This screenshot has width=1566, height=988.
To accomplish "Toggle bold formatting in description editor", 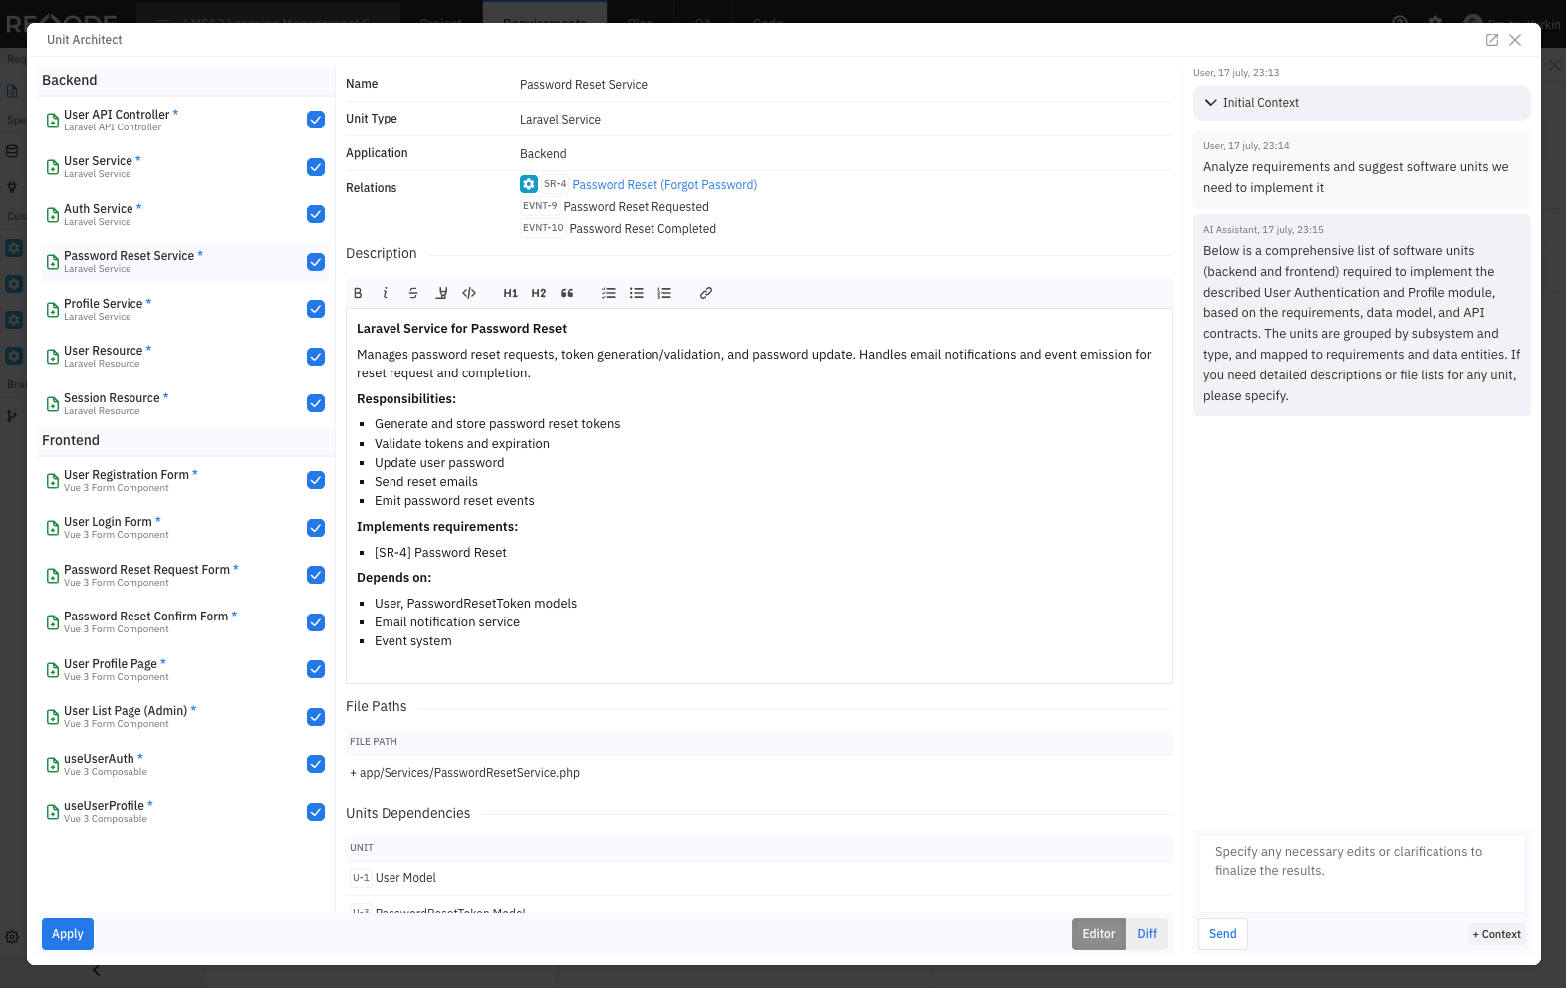I will [358, 293].
